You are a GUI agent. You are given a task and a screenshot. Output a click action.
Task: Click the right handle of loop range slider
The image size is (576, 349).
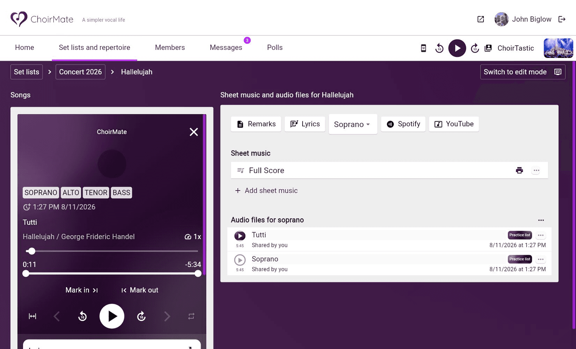tap(198, 273)
